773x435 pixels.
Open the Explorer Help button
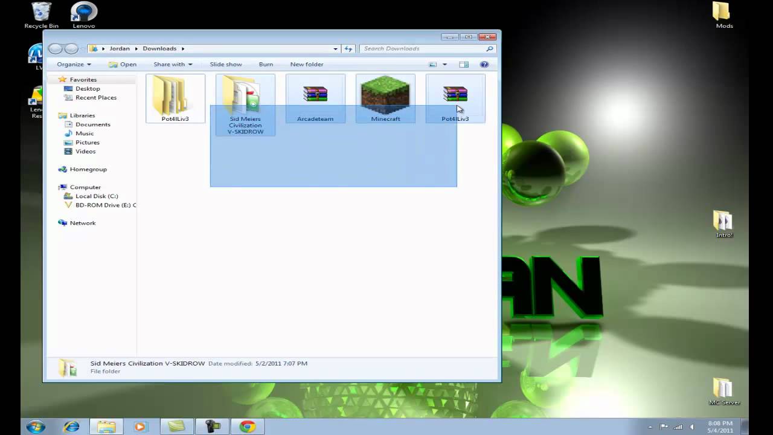point(484,64)
